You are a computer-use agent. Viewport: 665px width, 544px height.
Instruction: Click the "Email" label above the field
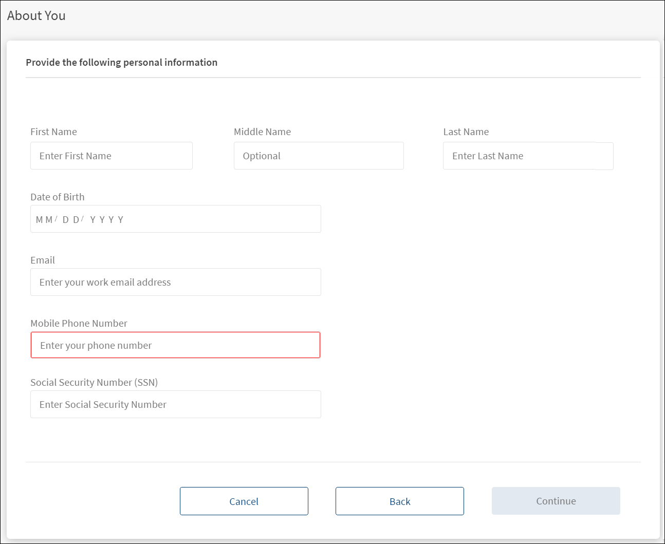tap(42, 260)
